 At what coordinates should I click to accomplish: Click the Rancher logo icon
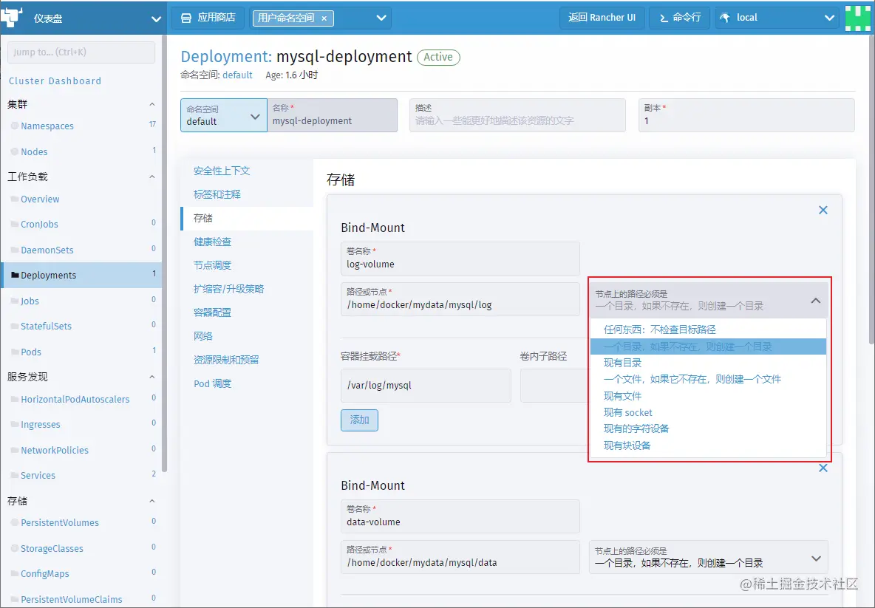coord(11,17)
